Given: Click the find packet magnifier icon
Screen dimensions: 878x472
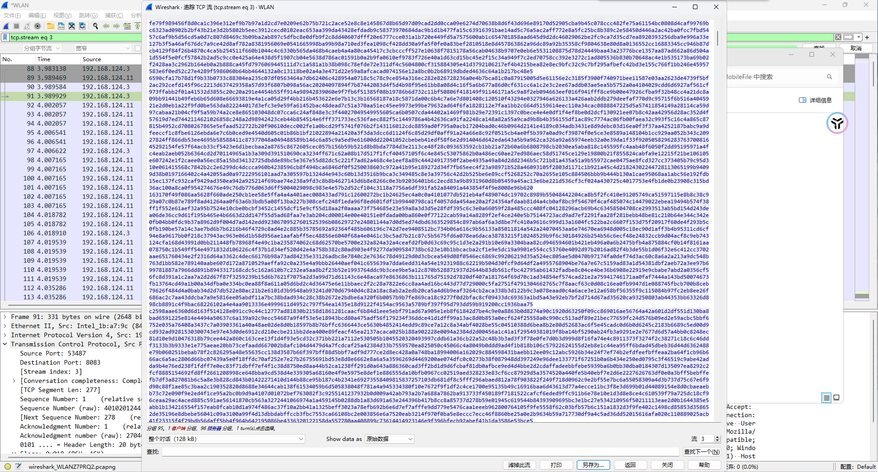Looking at the screenshot, I should [96, 26].
